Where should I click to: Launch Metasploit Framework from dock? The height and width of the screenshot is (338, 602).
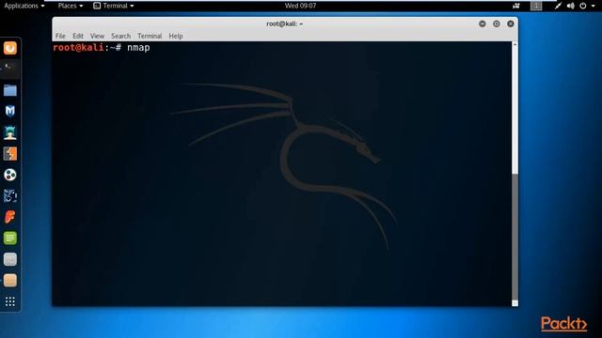tap(10, 112)
